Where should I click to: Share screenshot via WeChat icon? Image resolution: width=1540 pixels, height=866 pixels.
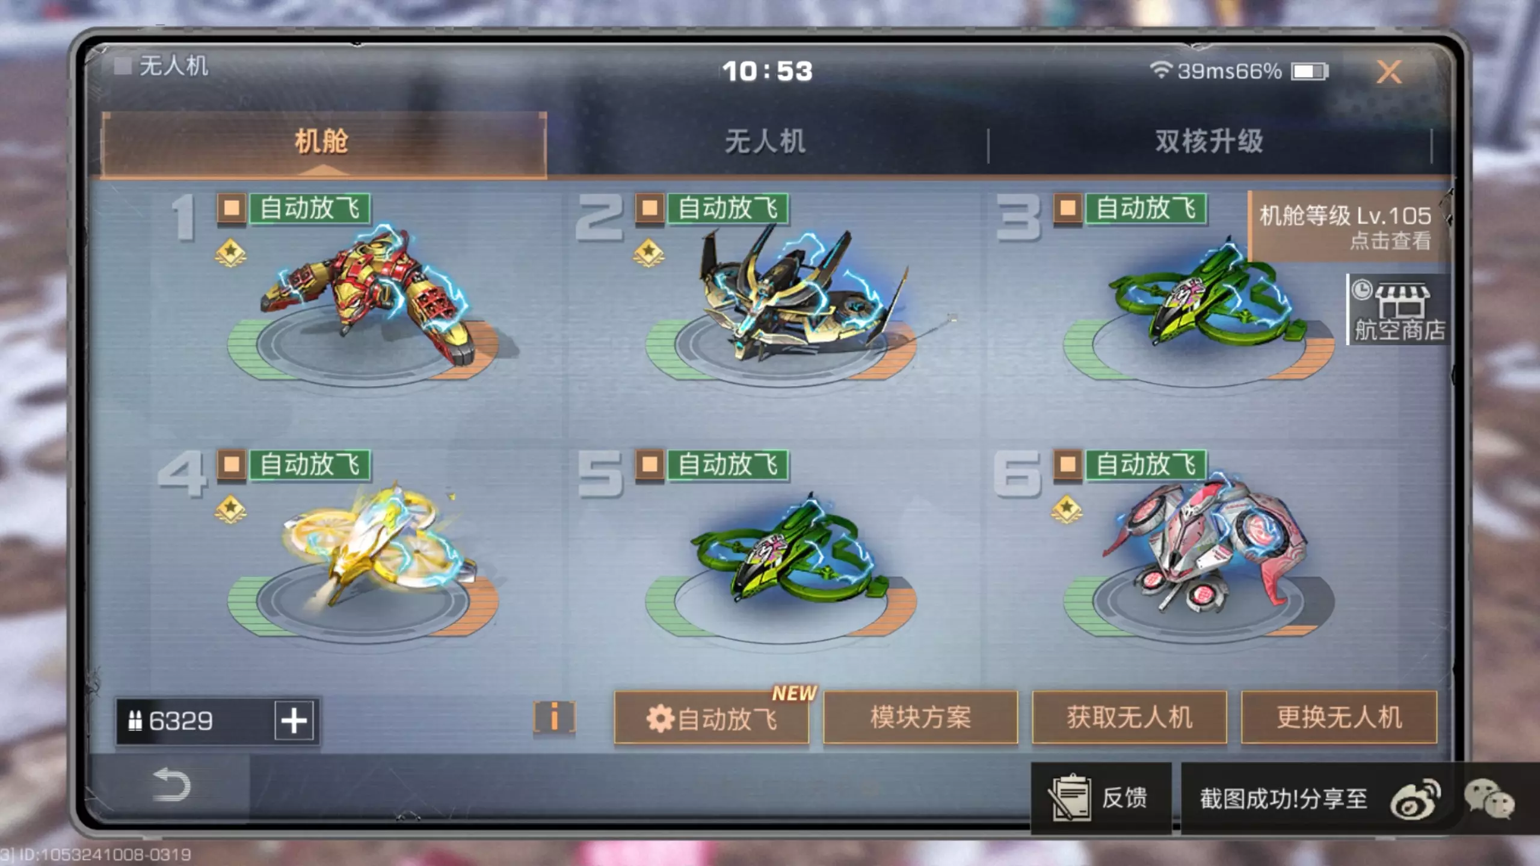(x=1489, y=799)
